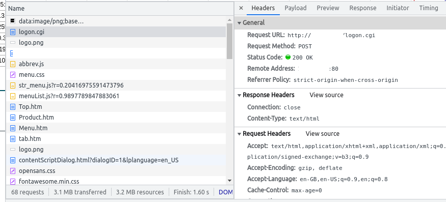446x202 pixels.
Task: Click the 200 OK status text
Action: [x=302, y=57]
